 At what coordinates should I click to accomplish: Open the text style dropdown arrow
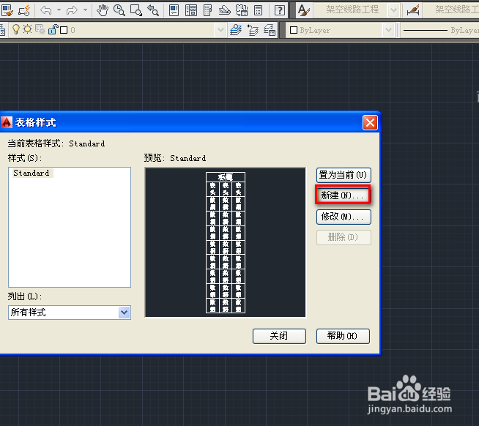click(x=394, y=10)
